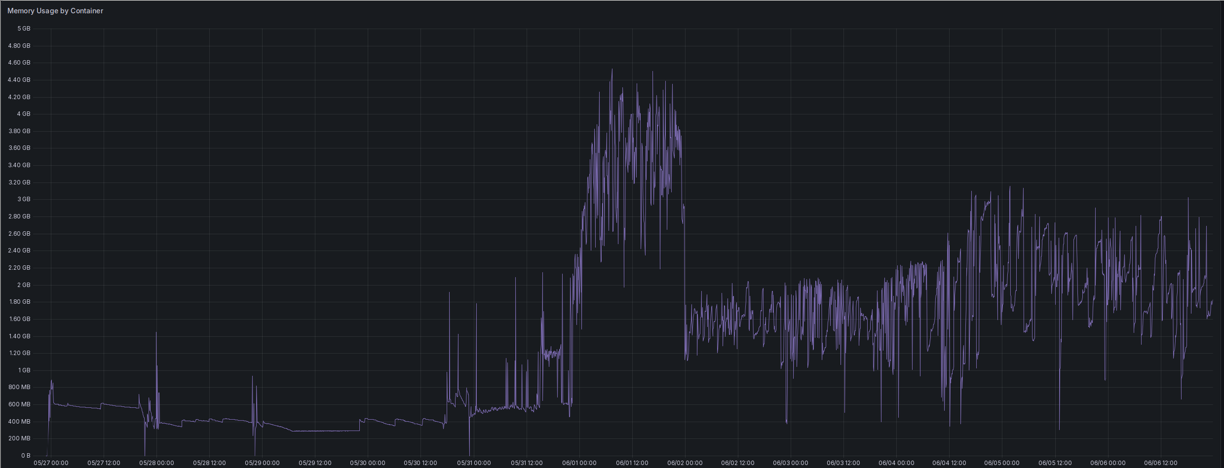The width and height of the screenshot is (1224, 468).
Task: Click the 06/06 12:00 time axis label
Action: (1160, 463)
